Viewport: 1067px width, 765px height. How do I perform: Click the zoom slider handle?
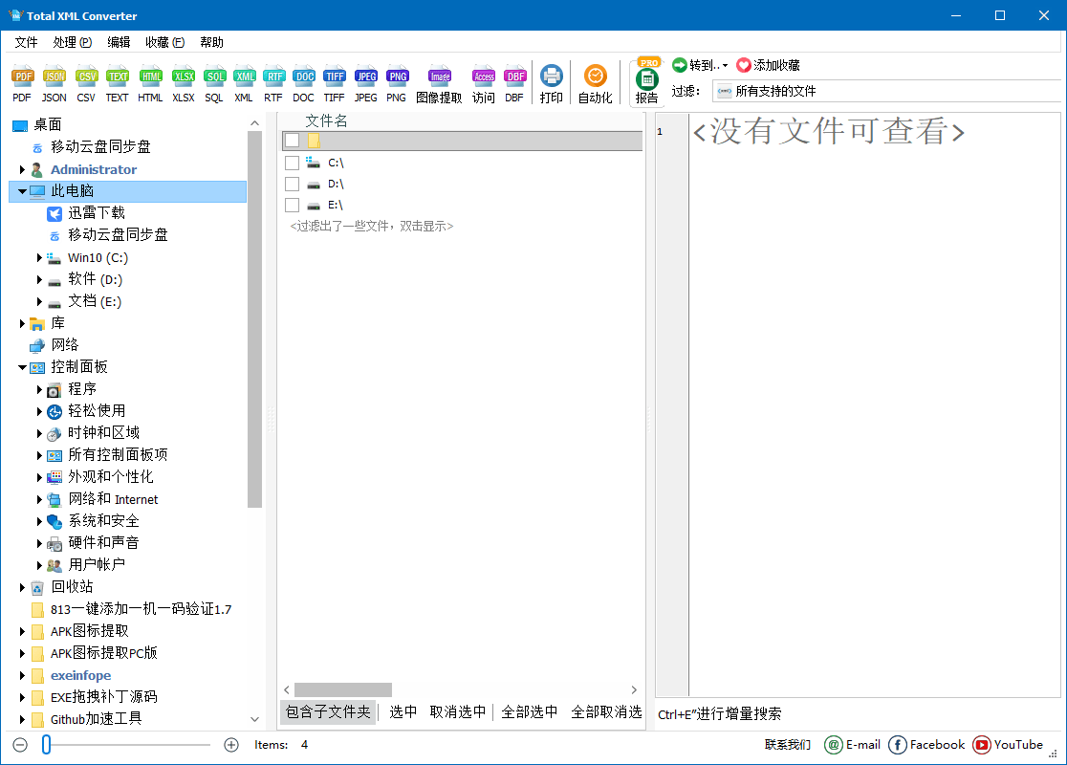click(x=46, y=745)
